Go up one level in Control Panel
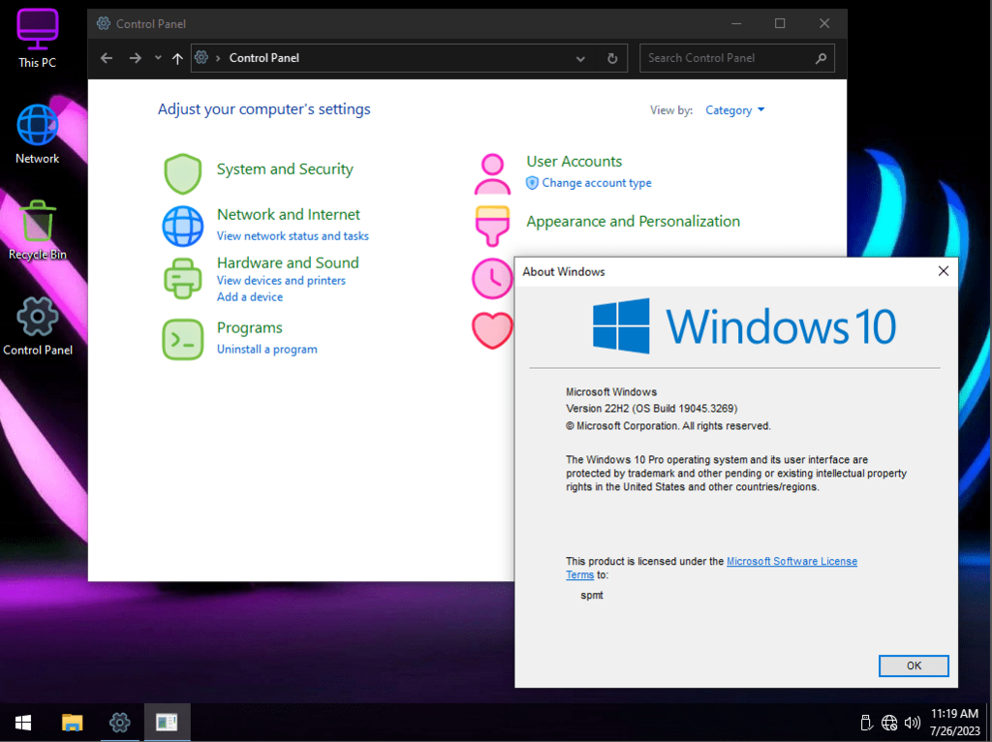The height and width of the screenshot is (742, 992). pos(177,58)
